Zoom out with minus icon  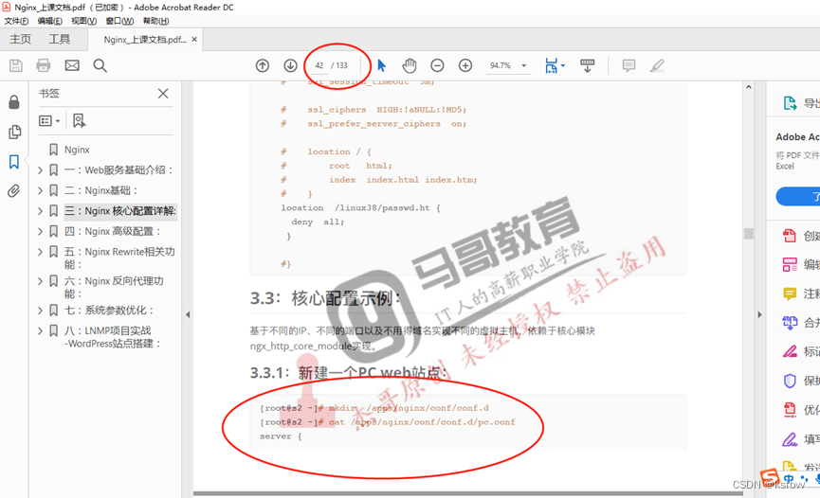tap(437, 65)
